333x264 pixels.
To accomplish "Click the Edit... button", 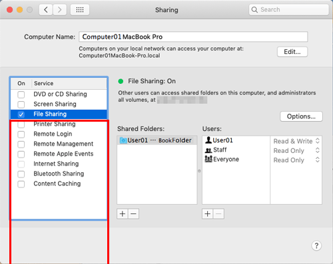I will (292, 52).
